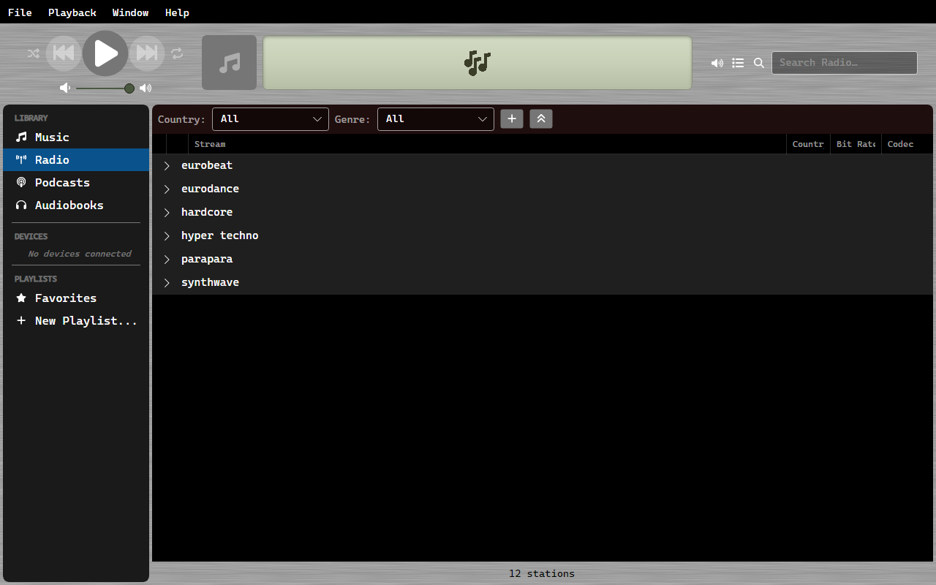Go to the Music library
Image resolution: width=936 pixels, height=585 pixels.
click(x=76, y=137)
